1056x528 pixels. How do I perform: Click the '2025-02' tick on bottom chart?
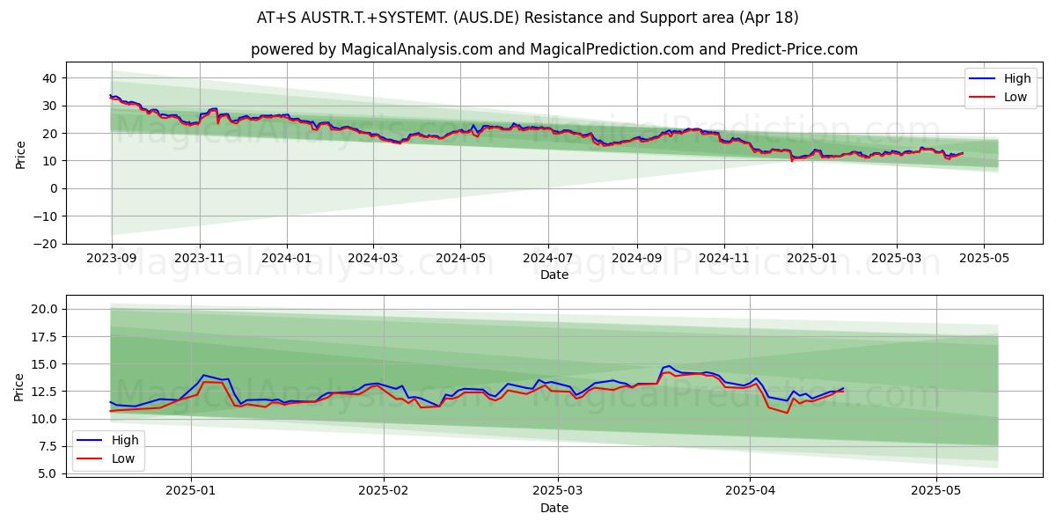click(385, 491)
